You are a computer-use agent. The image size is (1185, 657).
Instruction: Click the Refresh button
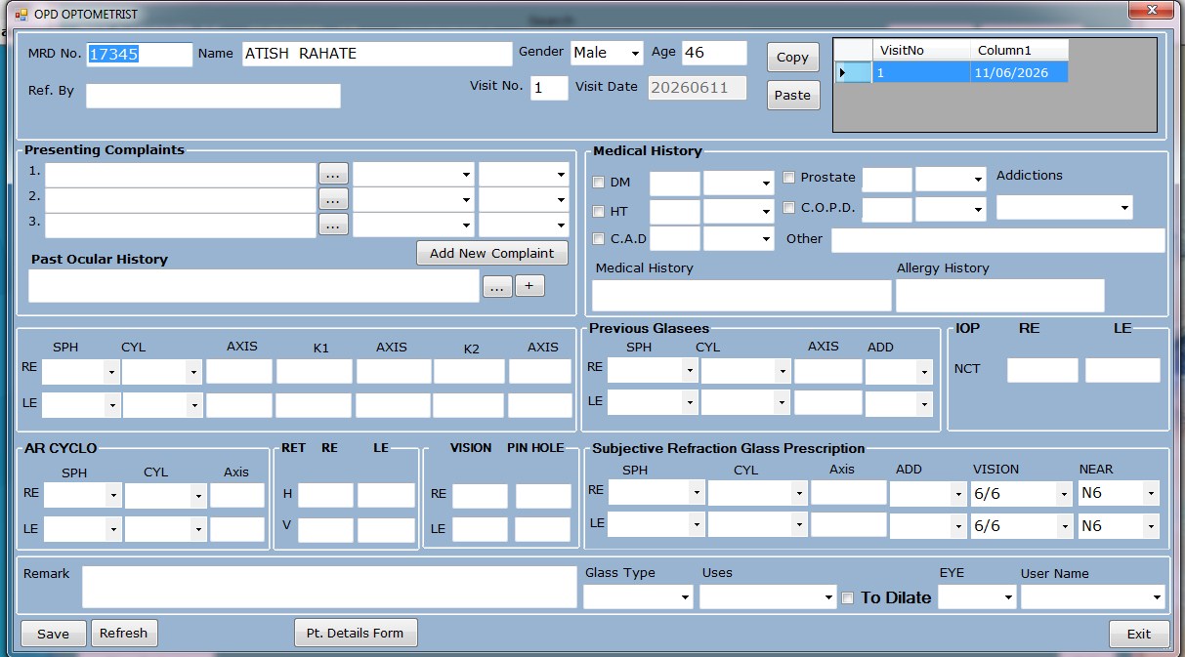(x=124, y=633)
